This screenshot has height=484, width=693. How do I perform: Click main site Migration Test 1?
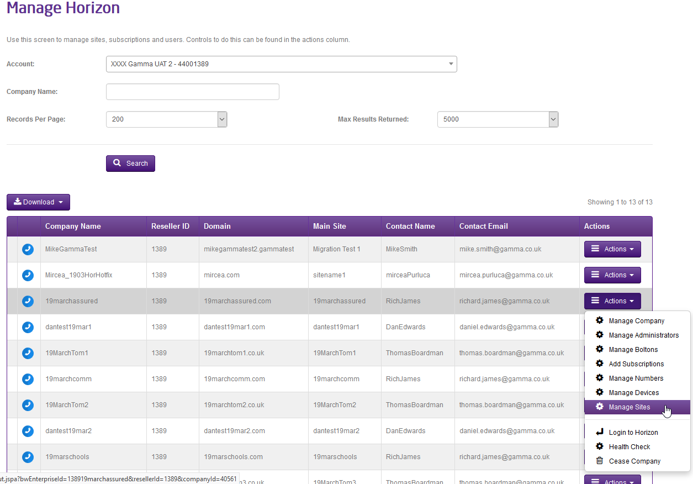[337, 249]
